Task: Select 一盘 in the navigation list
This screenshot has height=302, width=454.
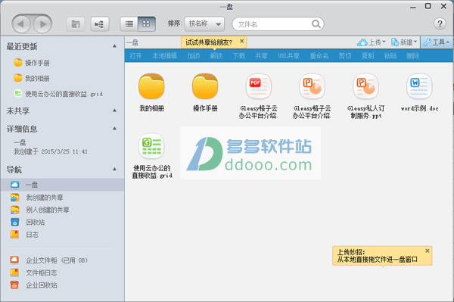Action: 62,185
